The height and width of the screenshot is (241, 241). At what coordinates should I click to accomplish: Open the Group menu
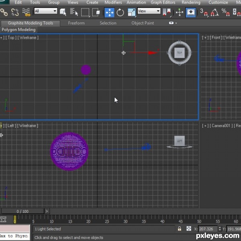click(x=54, y=2)
